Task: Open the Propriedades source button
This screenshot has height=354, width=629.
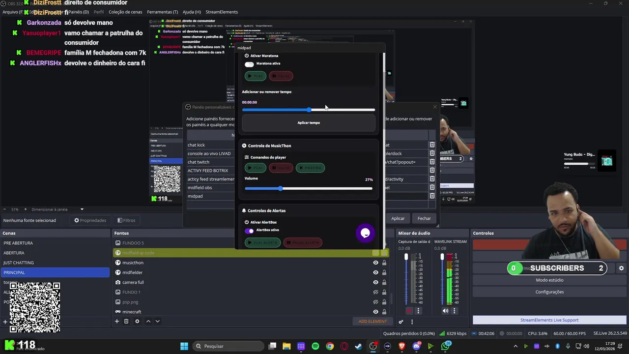Action: (x=90, y=220)
